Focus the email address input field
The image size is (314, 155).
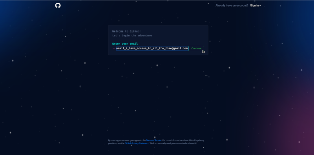[x=152, y=49]
